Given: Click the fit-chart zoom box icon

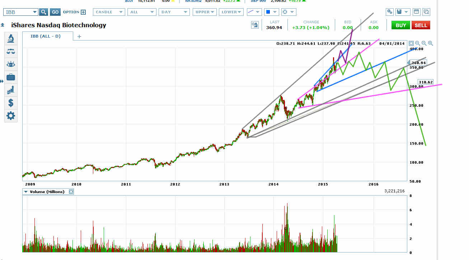Looking at the screenshot, I should click(411, 43).
